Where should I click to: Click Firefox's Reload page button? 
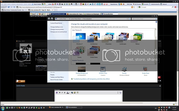[x=9, y=7]
